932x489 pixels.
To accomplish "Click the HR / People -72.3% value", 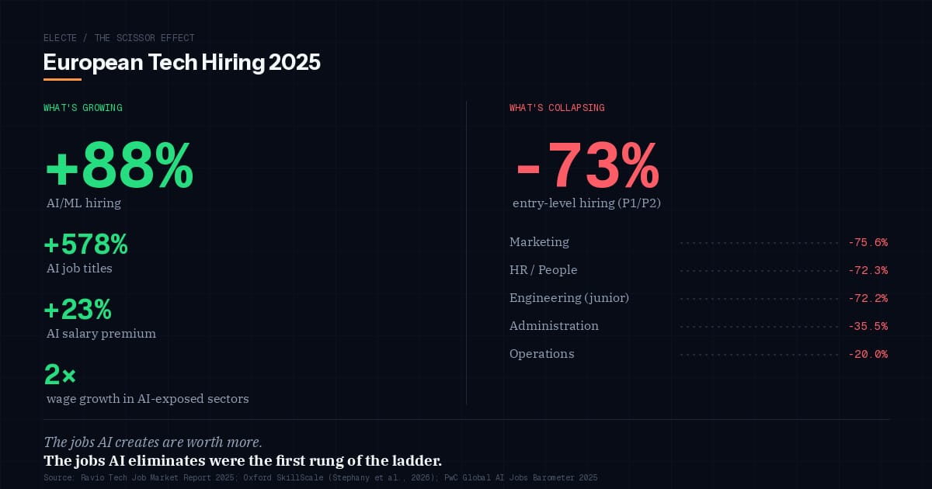I will point(868,270).
